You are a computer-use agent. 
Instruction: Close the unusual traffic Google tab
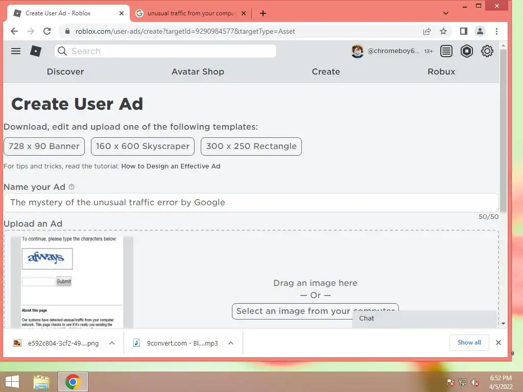pyautogui.click(x=244, y=13)
